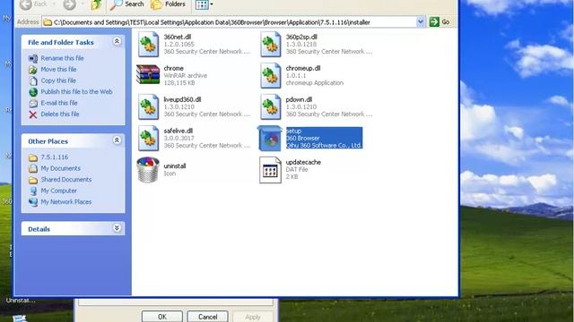Click Publish this file to the Web
Viewport: 574px width, 322px height.
(76, 91)
